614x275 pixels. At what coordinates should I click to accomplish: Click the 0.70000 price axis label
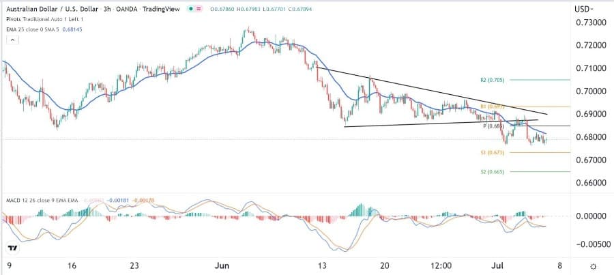coord(590,91)
